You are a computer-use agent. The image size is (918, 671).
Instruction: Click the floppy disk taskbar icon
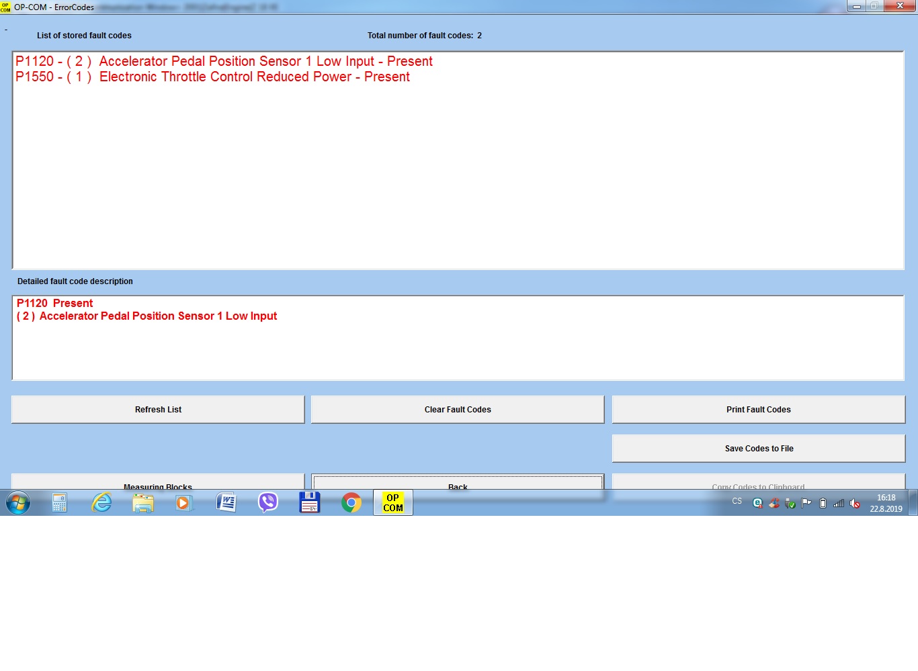[309, 502]
